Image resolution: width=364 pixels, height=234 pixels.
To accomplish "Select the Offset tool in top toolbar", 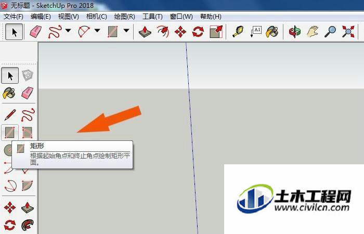I will point(163,32).
